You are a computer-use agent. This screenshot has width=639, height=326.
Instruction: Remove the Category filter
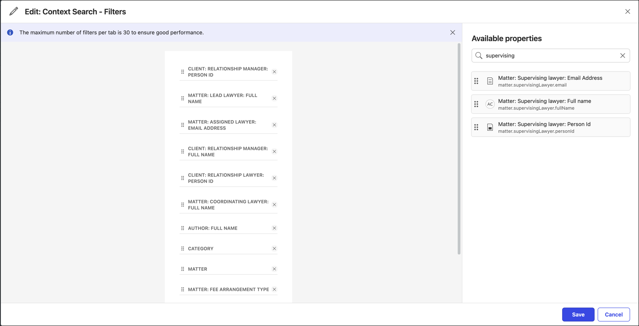[274, 249]
